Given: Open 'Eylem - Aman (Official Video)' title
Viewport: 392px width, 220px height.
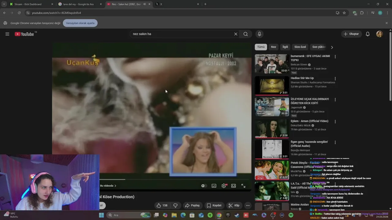Looking at the screenshot, I should coord(310,121).
